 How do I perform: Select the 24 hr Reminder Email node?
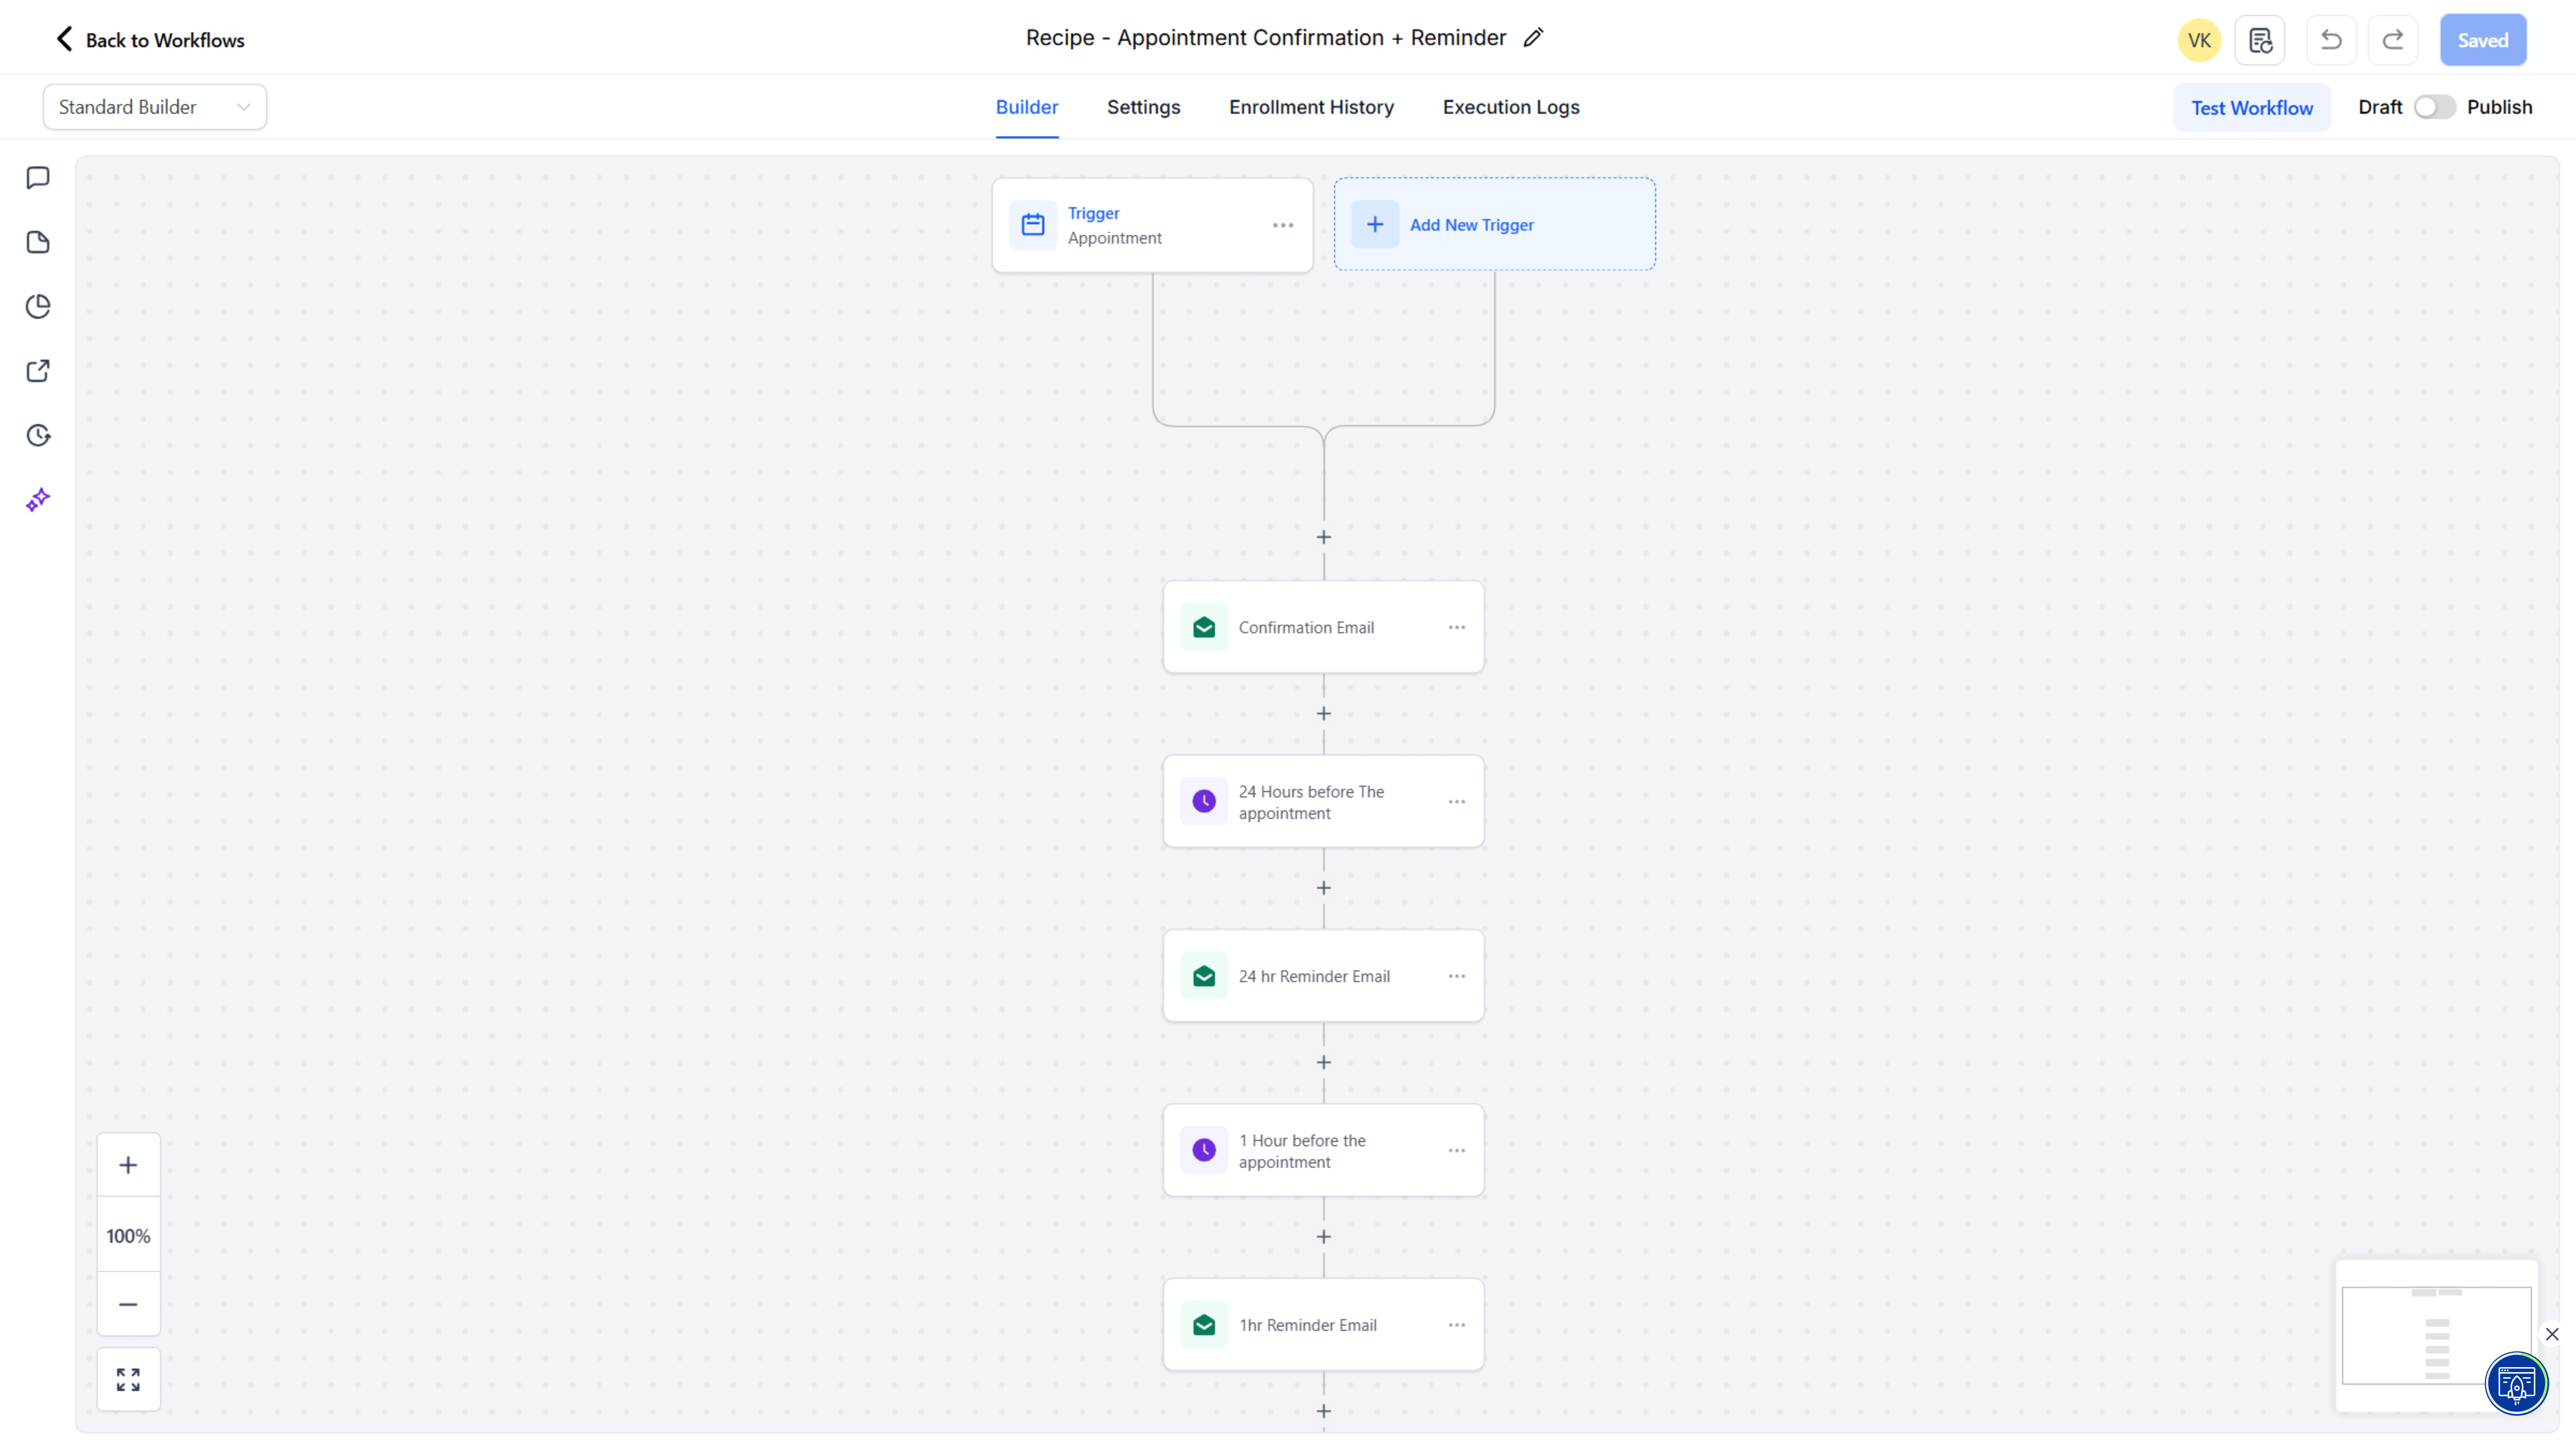[1314, 976]
